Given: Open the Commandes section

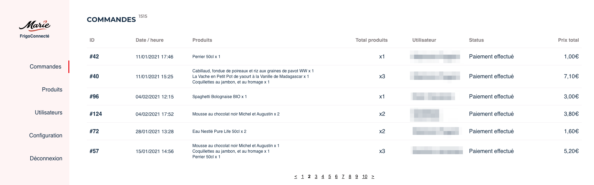Looking at the screenshot, I should tap(45, 66).
